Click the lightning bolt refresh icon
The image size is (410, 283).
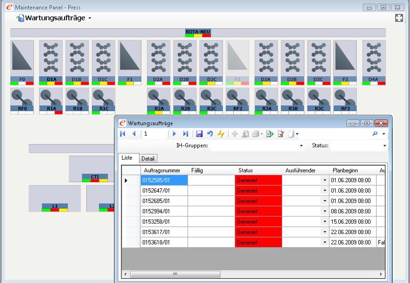tap(220, 134)
